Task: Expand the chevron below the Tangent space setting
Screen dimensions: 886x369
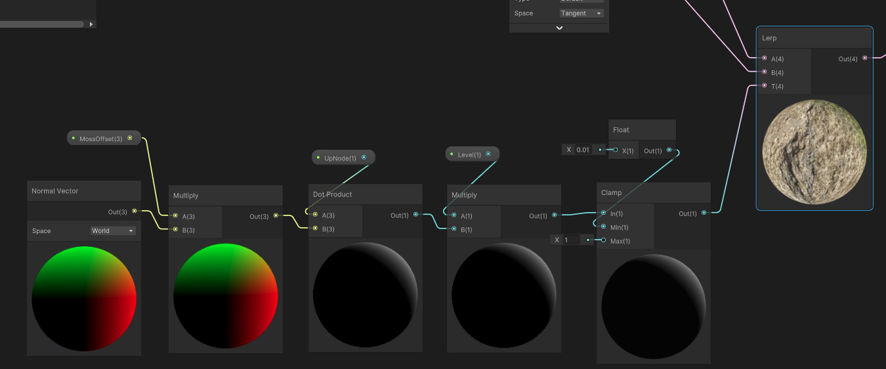Action: 559,28
